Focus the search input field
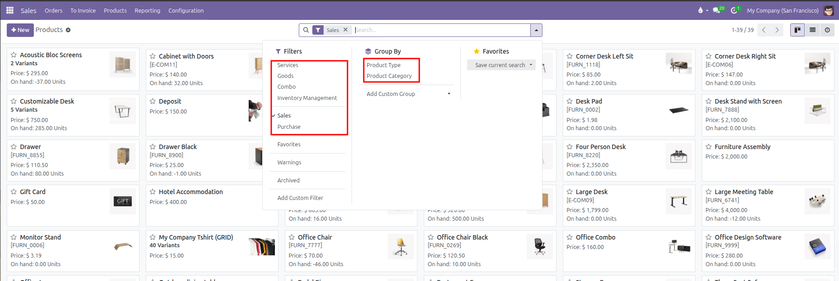The image size is (839, 281). click(x=441, y=30)
